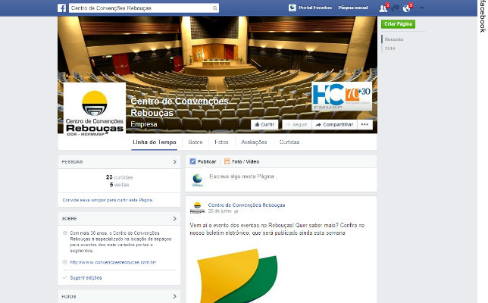
Task: Switch to the Sobre tab
Action: 195,142
